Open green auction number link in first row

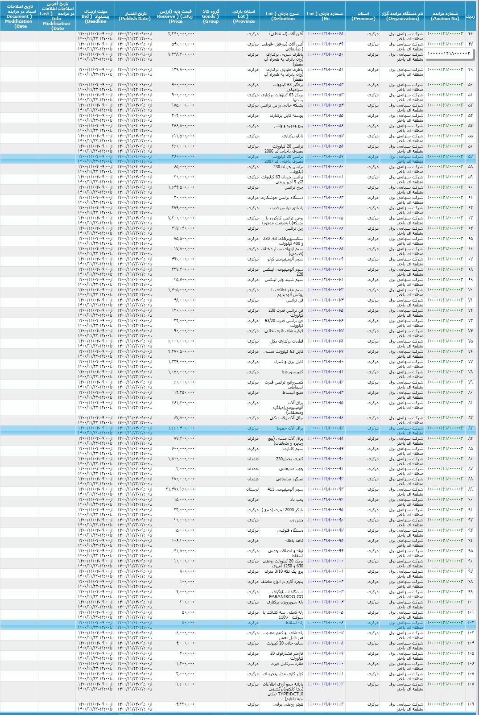pyautogui.click(x=445, y=34)
